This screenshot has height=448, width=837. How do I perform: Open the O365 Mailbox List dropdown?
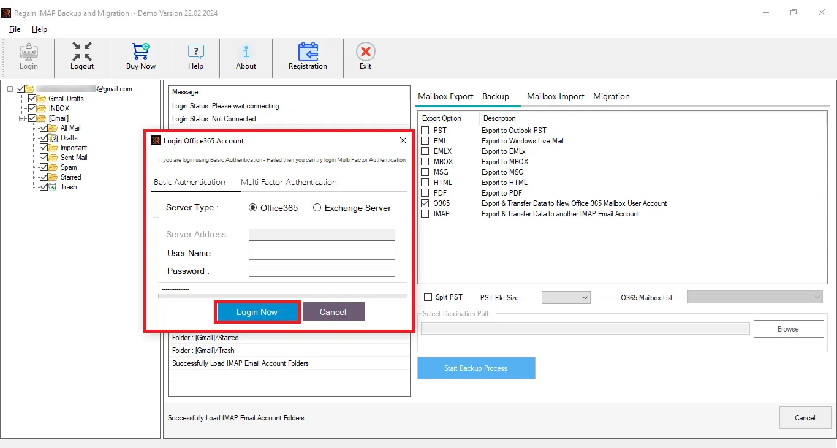pos(756,297)
